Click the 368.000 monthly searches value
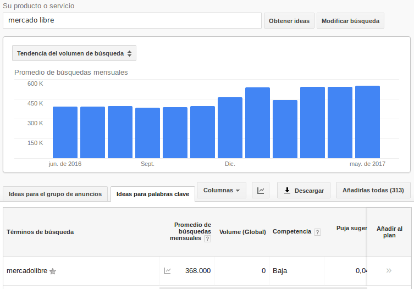Screen dimensions: 414x289 click(x=198, y=271)
